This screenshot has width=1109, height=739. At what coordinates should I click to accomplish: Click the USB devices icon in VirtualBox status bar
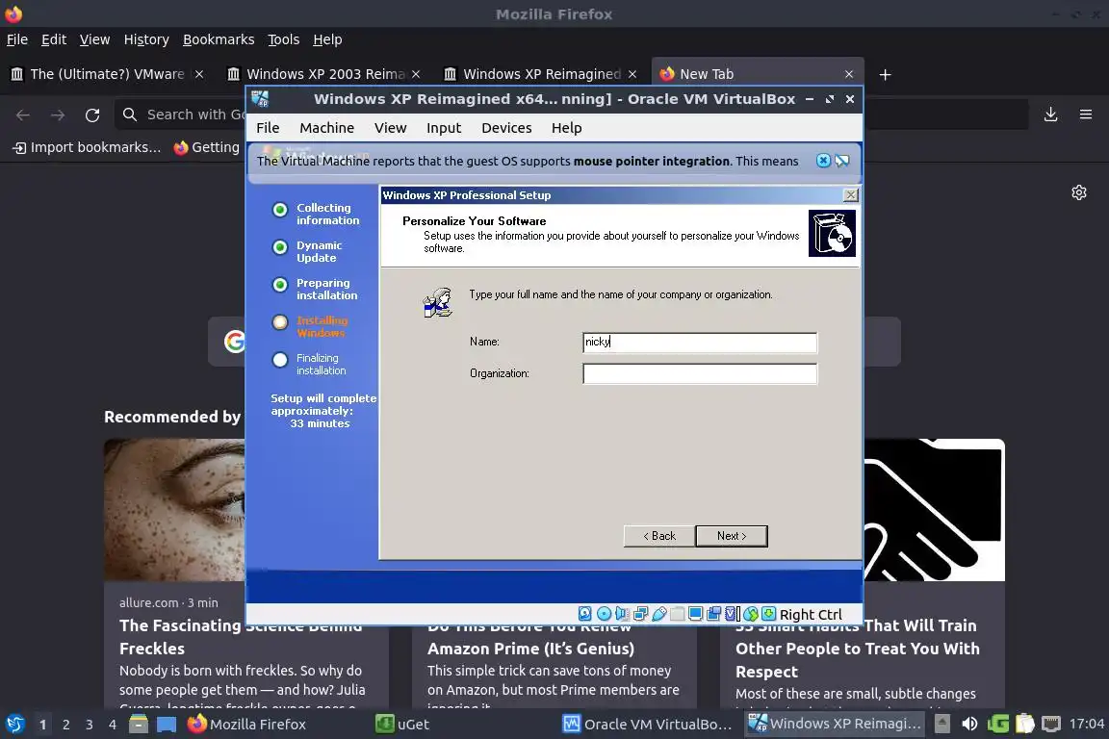[x=659, y=614]
